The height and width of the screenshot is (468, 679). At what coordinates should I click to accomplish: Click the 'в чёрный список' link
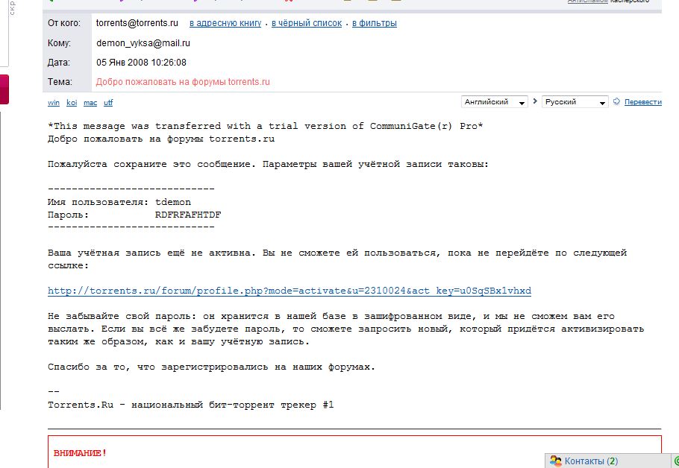click(307, 23)
